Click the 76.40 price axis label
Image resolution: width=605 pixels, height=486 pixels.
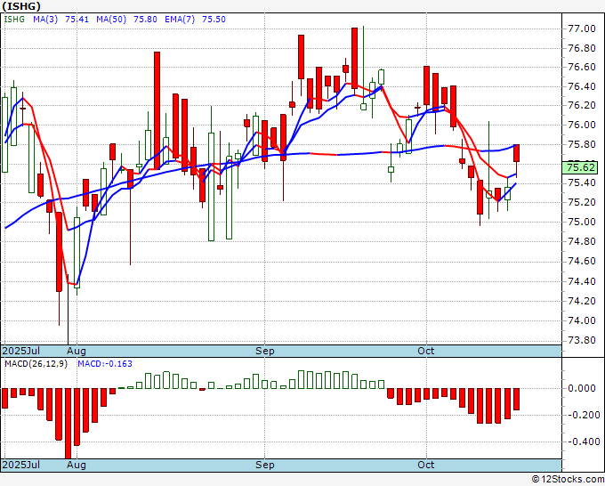[582, 86]
